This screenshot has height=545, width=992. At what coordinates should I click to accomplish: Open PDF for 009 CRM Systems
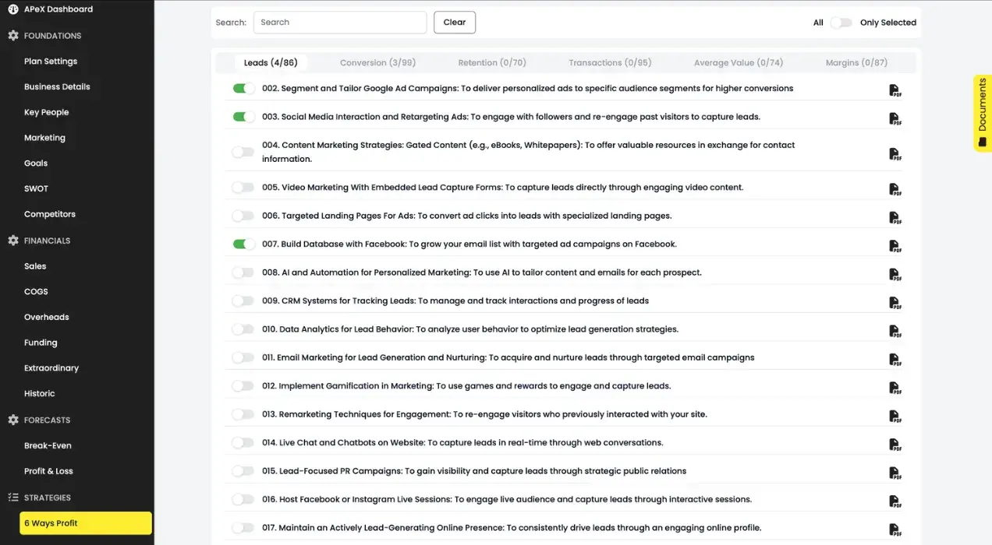[x=895, y=303]
